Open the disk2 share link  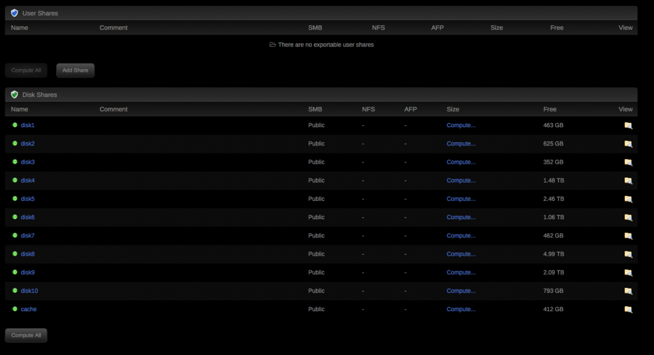pos(27,144)
